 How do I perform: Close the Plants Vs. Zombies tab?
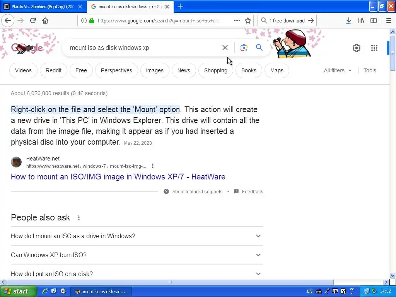click(x=80, y=7)
